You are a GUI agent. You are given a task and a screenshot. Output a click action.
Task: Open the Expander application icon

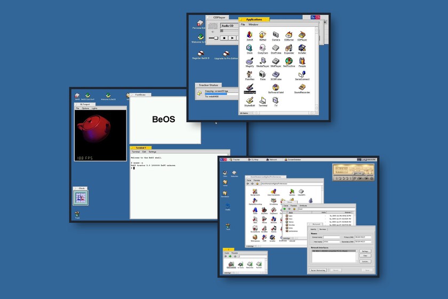(x=289, y=49)
